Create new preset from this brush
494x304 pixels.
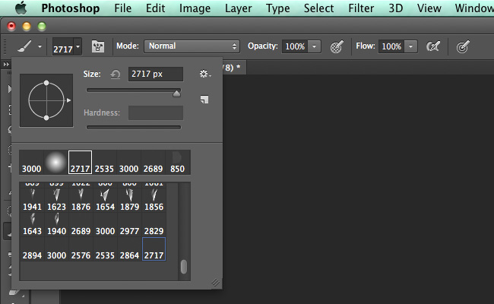pyautogui.click(x=204, y=100)
